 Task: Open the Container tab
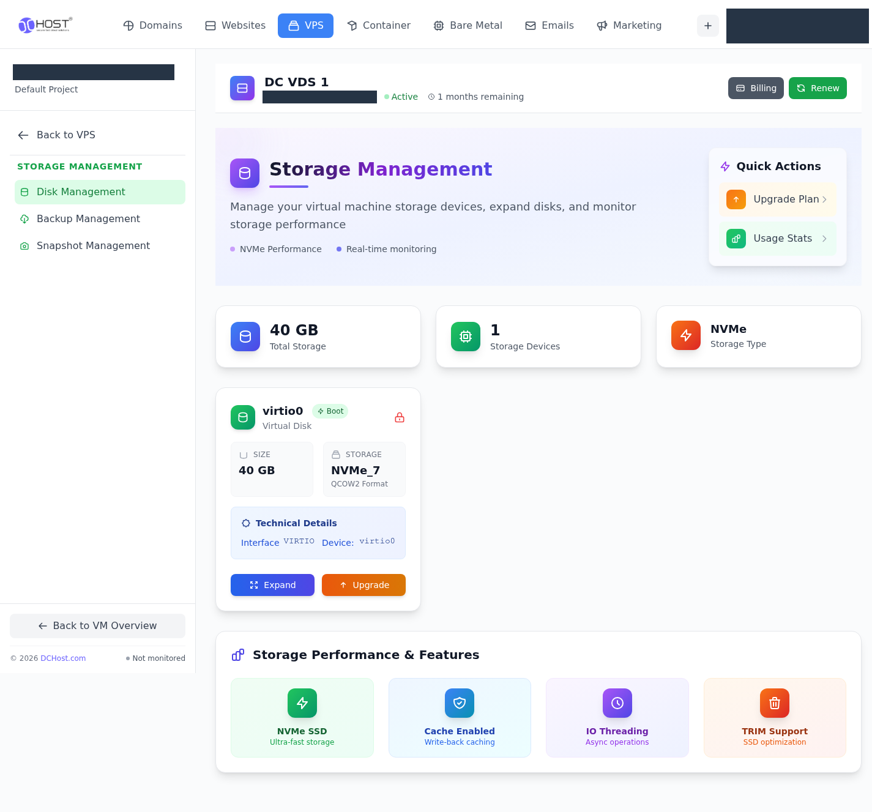pos(378,26)
